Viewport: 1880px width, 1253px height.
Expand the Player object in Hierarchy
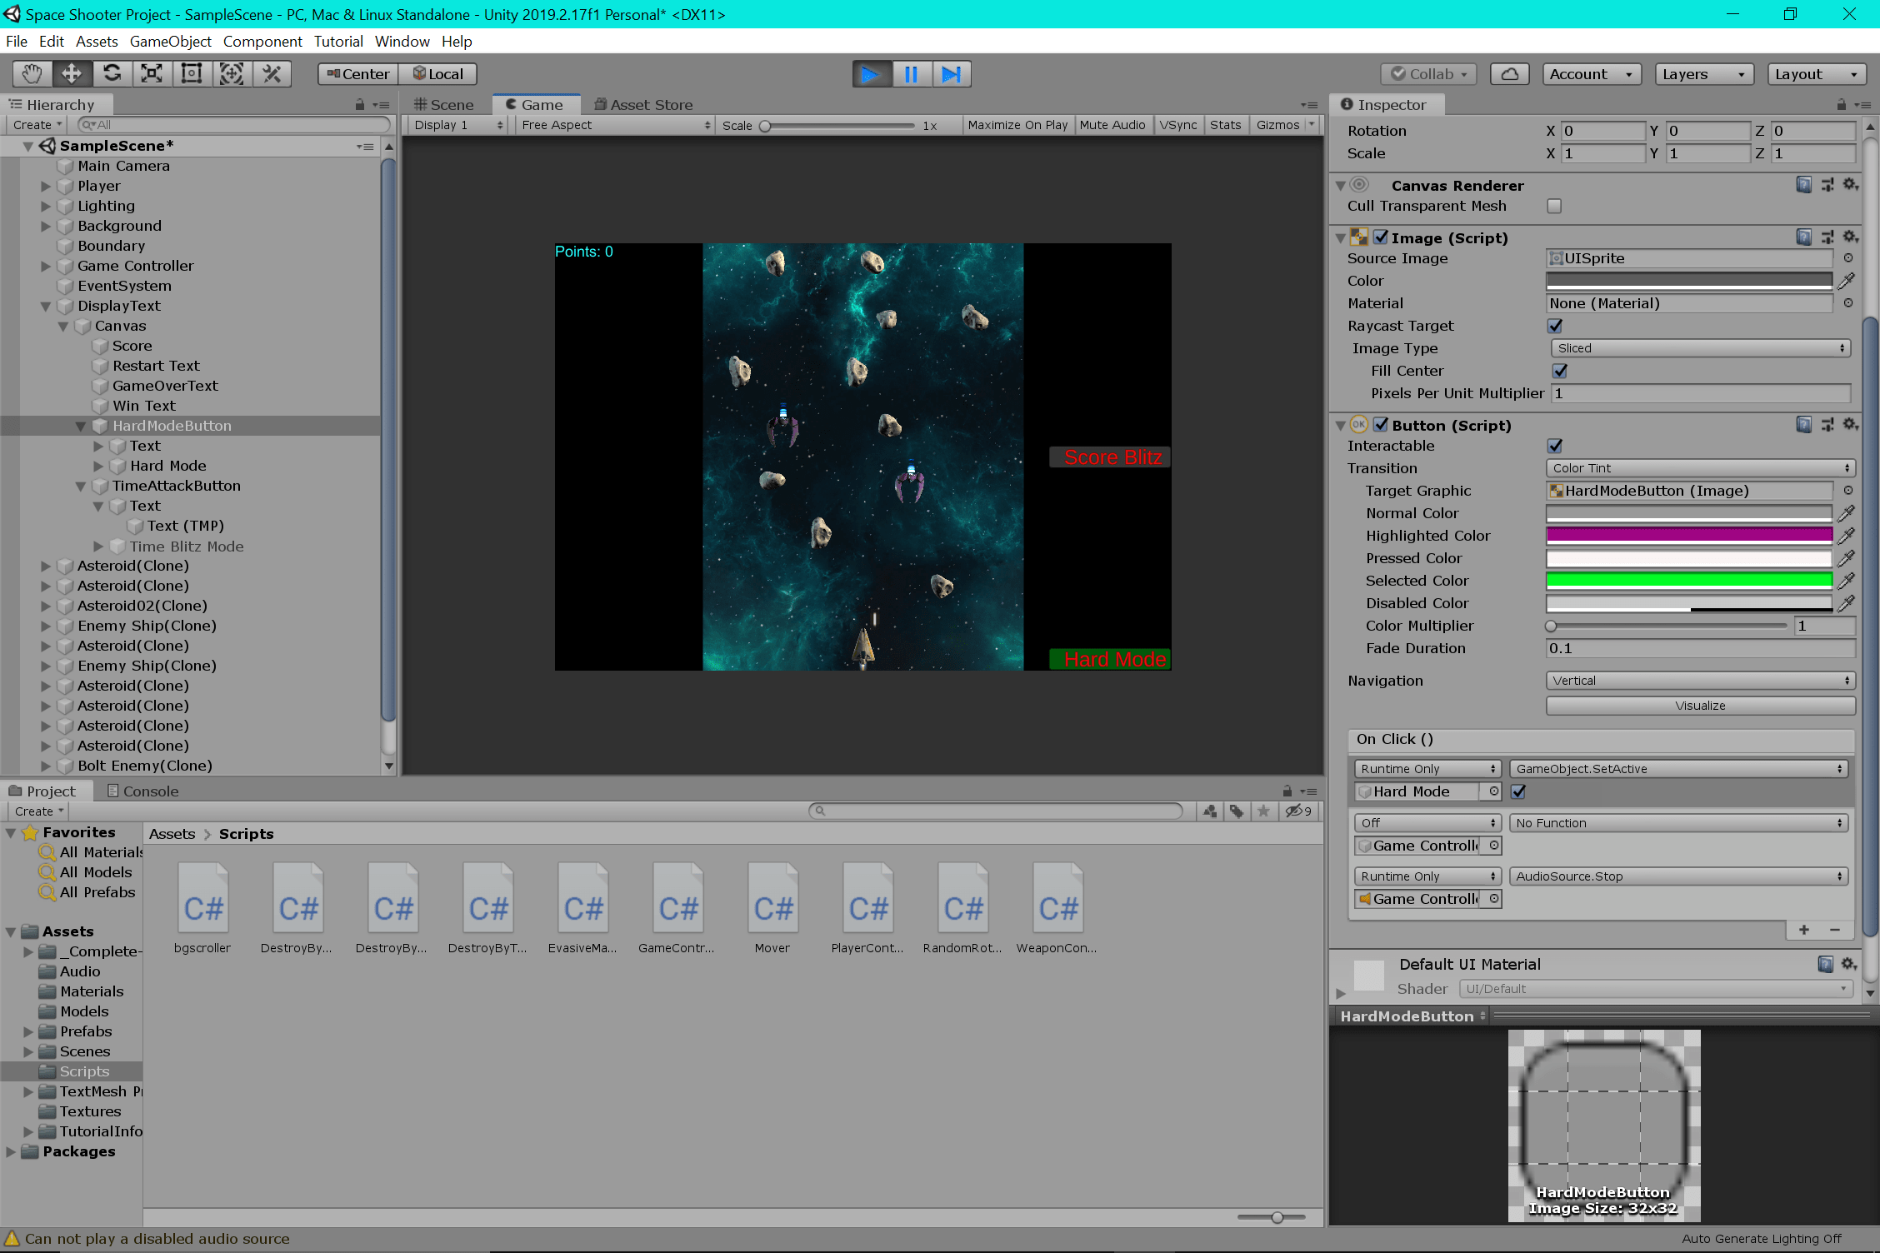tap(47, 186)
